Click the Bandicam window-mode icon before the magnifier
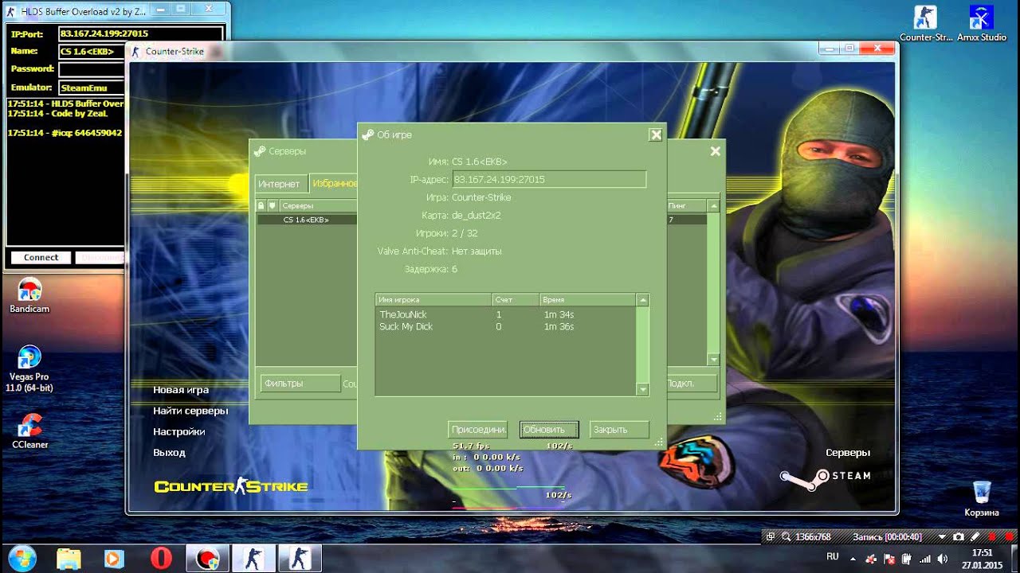Image resolution: width=1020 pixels, height=573 pixels. pyautogui.click(x=771, y=536)
